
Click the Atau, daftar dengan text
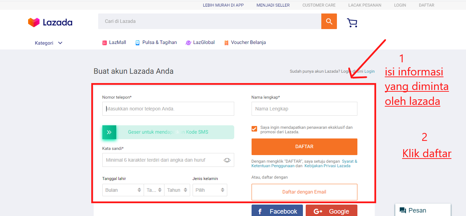click(270, 177)
